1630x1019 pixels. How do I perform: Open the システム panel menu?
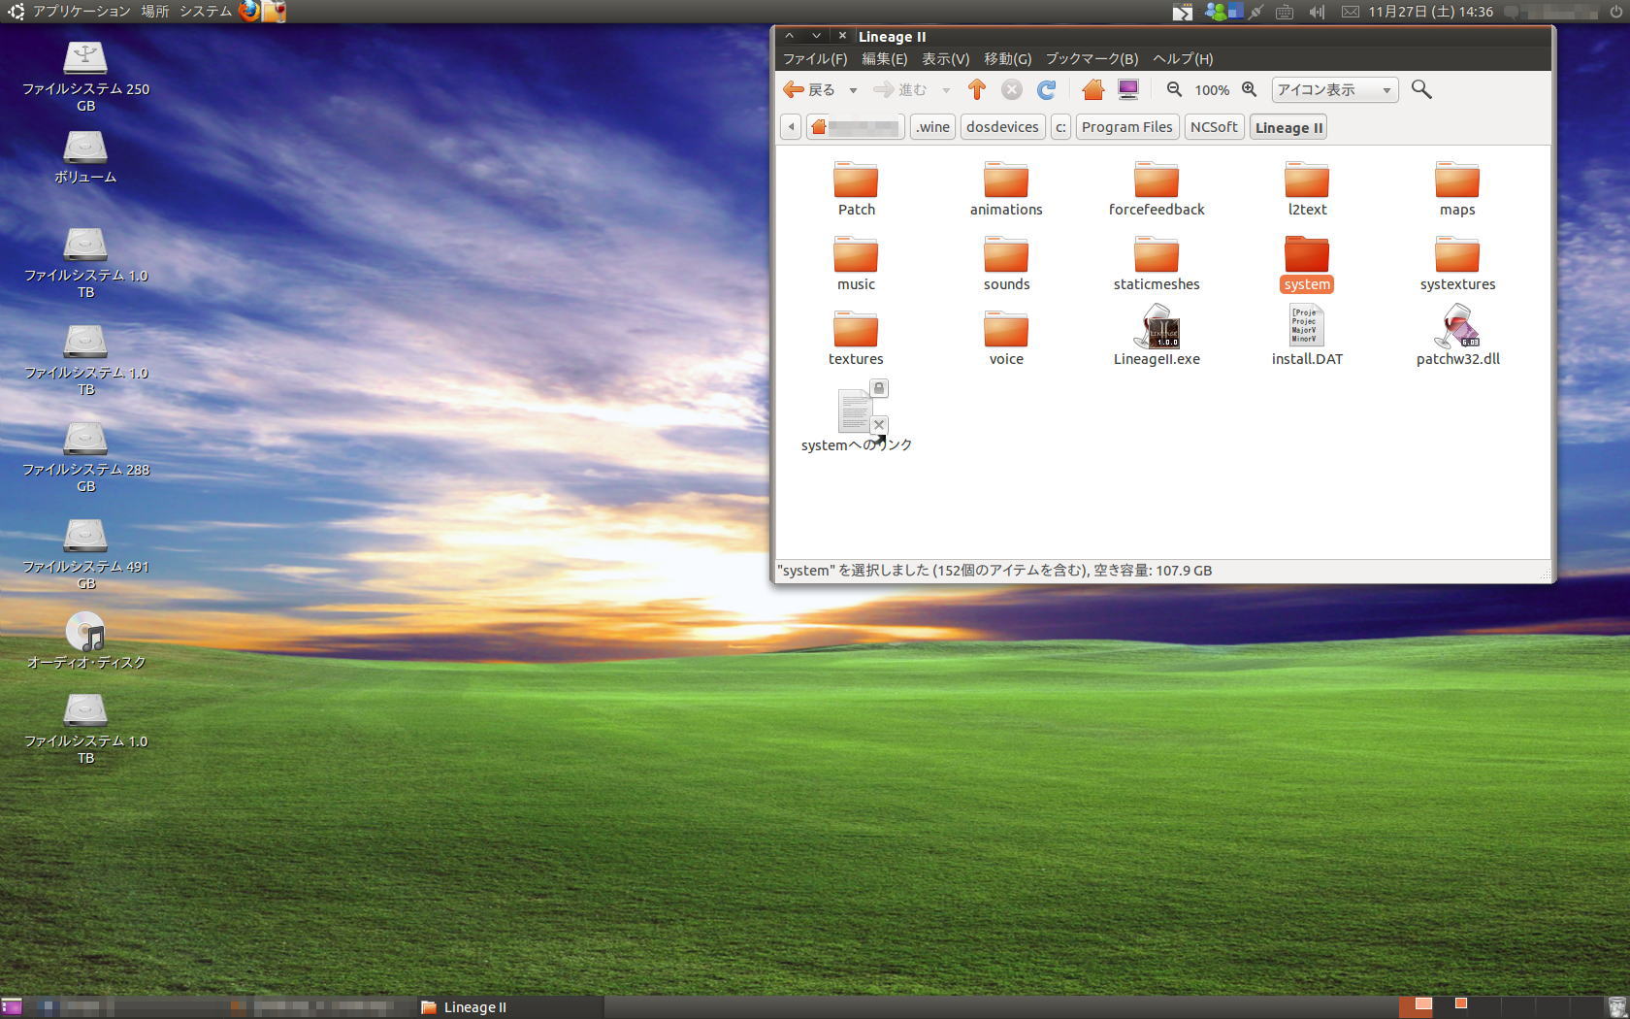(x=206, y=11)
